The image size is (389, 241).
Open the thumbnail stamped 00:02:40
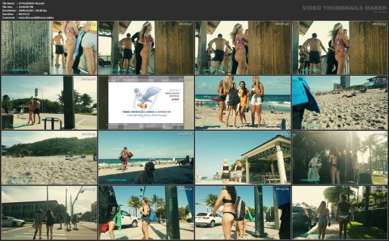point(243,47)
